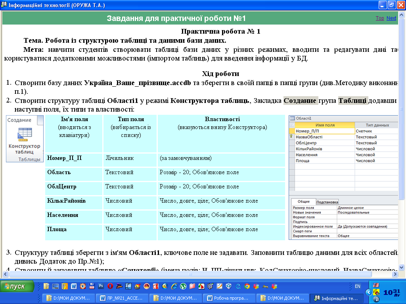Click the heading Завдання для практичної роботи №1

coord(176,18)
